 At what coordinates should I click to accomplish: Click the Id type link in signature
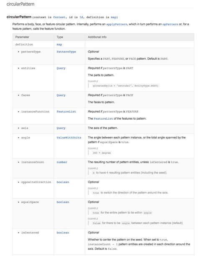tap(81, 17)
